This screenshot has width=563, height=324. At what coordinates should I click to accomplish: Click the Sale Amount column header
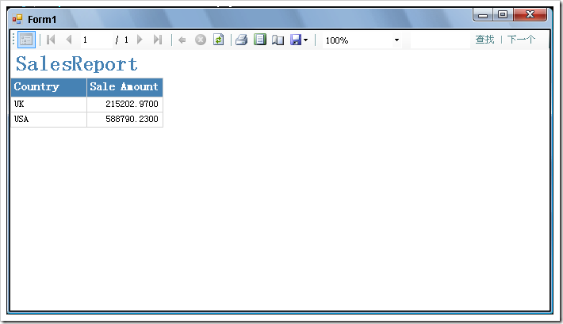point(124,87)
